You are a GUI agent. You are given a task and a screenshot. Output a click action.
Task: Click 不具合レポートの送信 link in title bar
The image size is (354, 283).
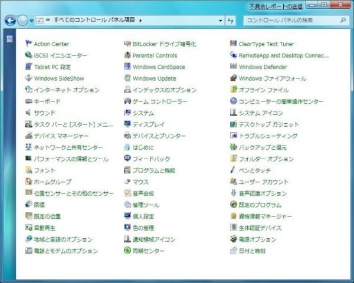pyautogui.click(x=276, y=6)
